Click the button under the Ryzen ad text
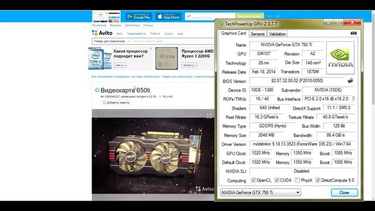 point(189,65)
